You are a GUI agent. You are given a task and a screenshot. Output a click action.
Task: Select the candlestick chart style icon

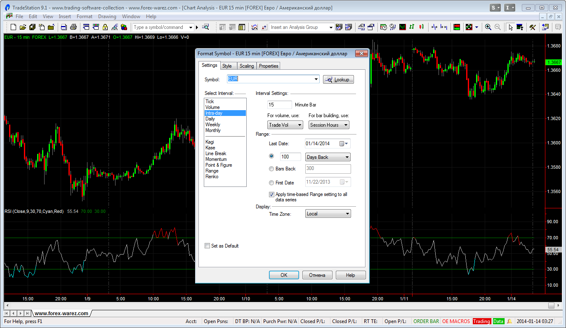click(x=421, y=27)
